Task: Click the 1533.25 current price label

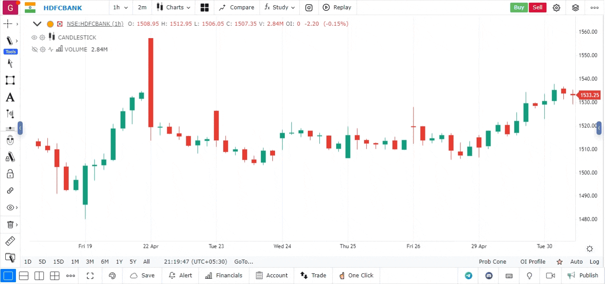Action: [x=589, y=95]
